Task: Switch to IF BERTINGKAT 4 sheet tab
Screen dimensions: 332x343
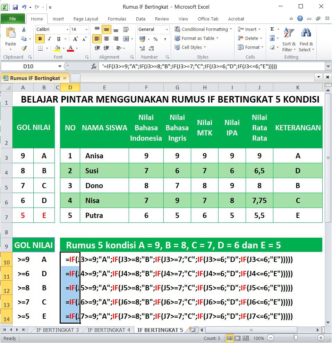Action: click(109, 330)
